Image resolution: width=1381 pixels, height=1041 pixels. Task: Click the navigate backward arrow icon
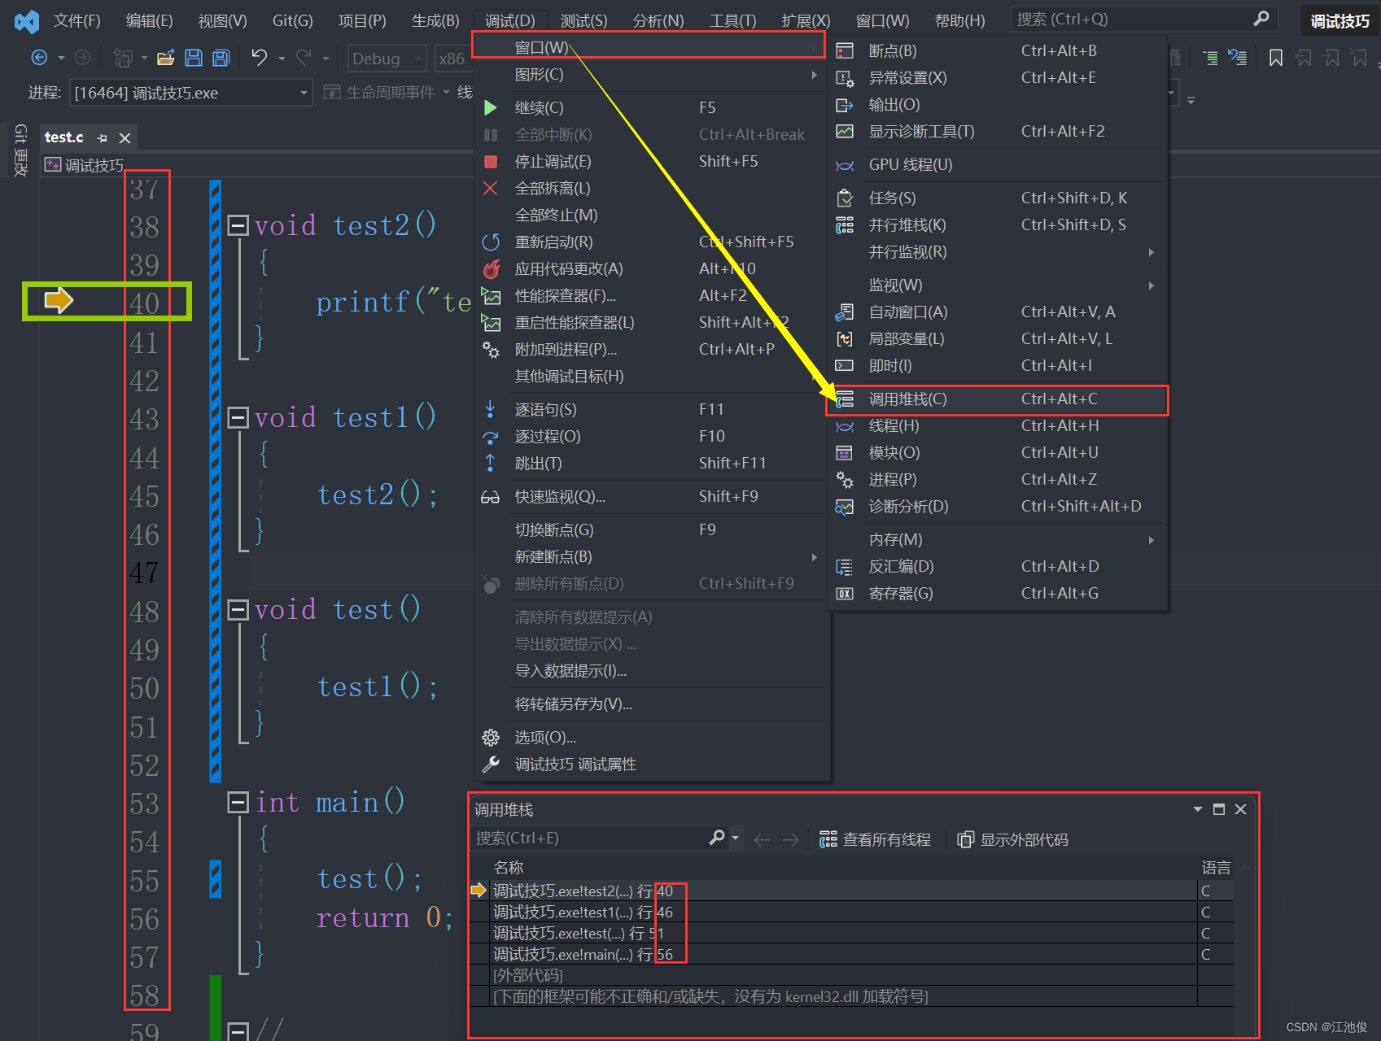pyautogui.click(x=38, y=57)
